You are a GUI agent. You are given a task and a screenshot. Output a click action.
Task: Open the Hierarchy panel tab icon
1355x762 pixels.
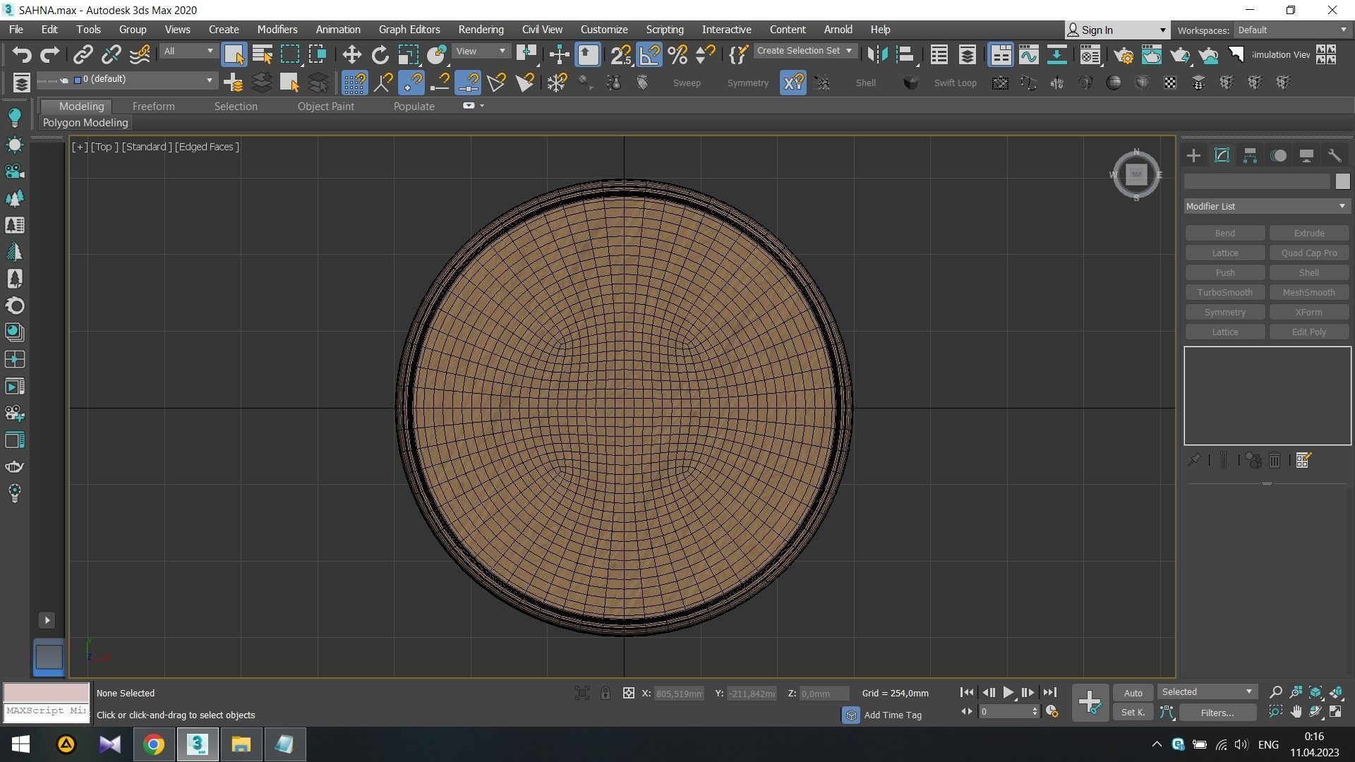coord(1250,156)
